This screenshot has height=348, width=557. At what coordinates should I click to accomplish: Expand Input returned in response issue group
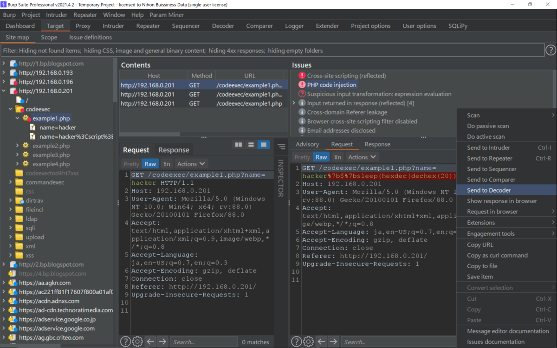coord(294,103)
